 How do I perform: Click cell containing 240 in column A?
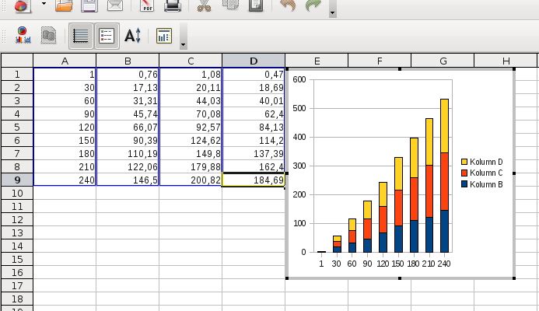click(65, 180)
